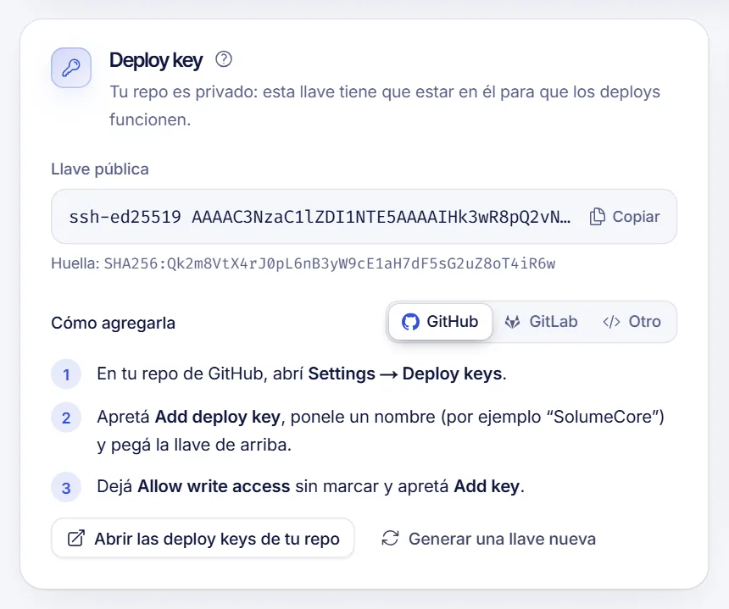The image size is (729, 609).
Task: Click the Add key bold text
Action: pos(487,486)
